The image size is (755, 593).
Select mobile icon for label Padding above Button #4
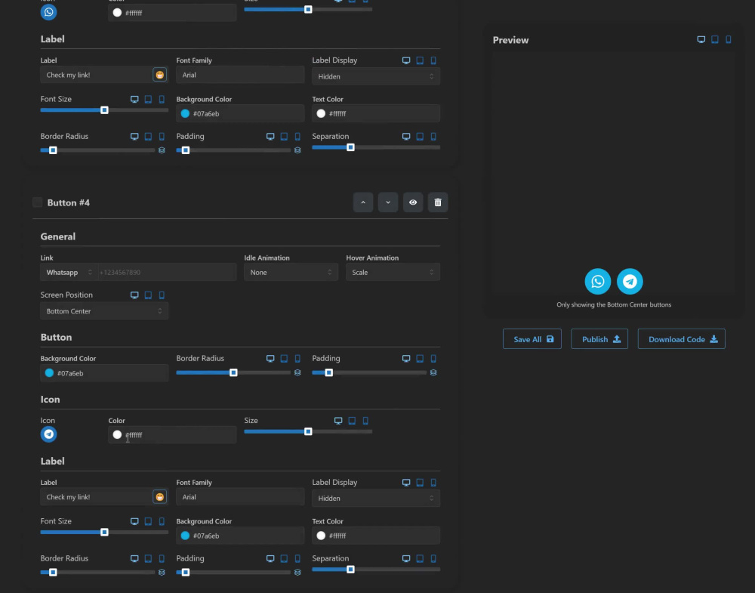[297, 136]
